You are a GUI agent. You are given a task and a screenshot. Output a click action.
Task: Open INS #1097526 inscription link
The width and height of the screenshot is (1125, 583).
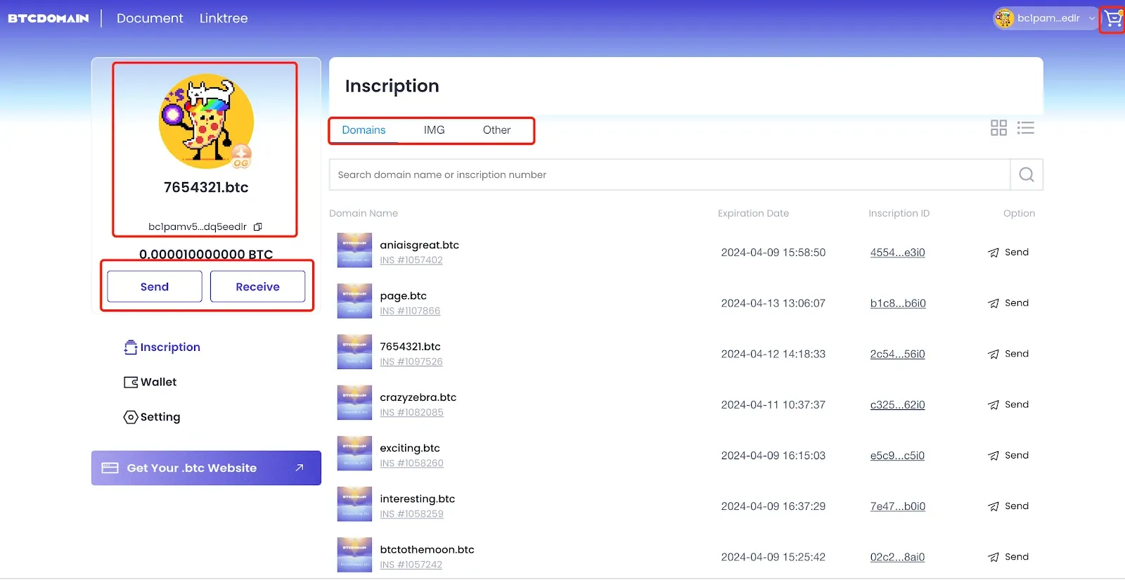pos(411,361)
